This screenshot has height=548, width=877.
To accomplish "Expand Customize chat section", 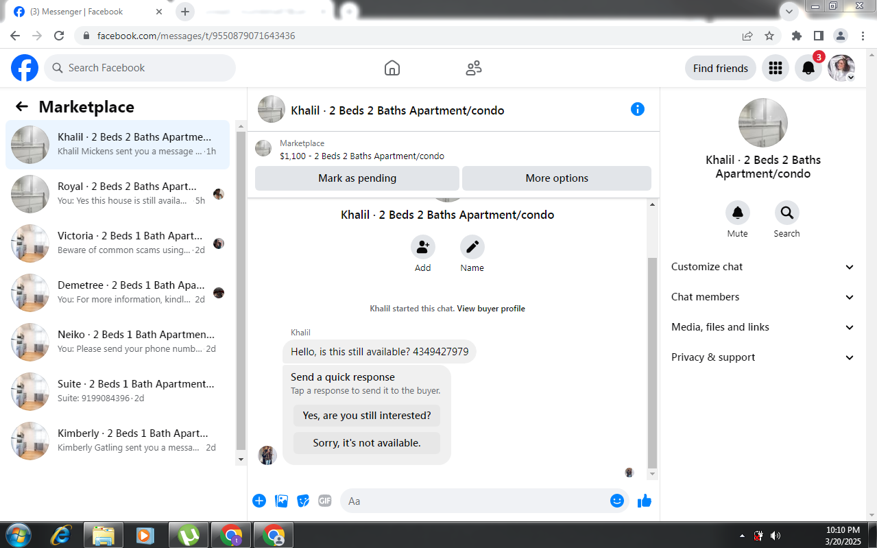I will pos(762,267).
